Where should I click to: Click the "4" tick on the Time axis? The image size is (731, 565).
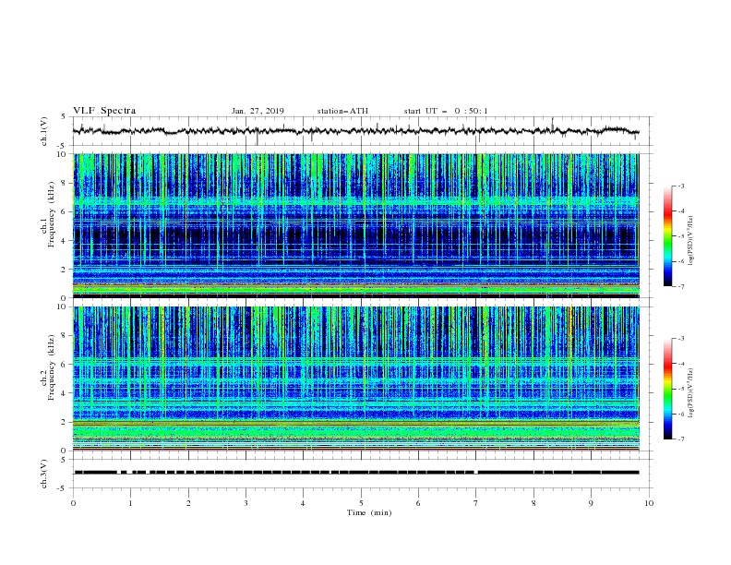(303, 503)
